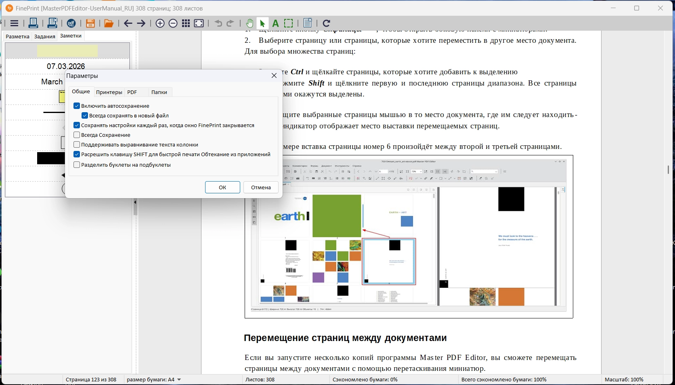This screenshot has width=675, height=385.
Task: Select the dashed rectangle marquee tool
Action: pos(289,23)
